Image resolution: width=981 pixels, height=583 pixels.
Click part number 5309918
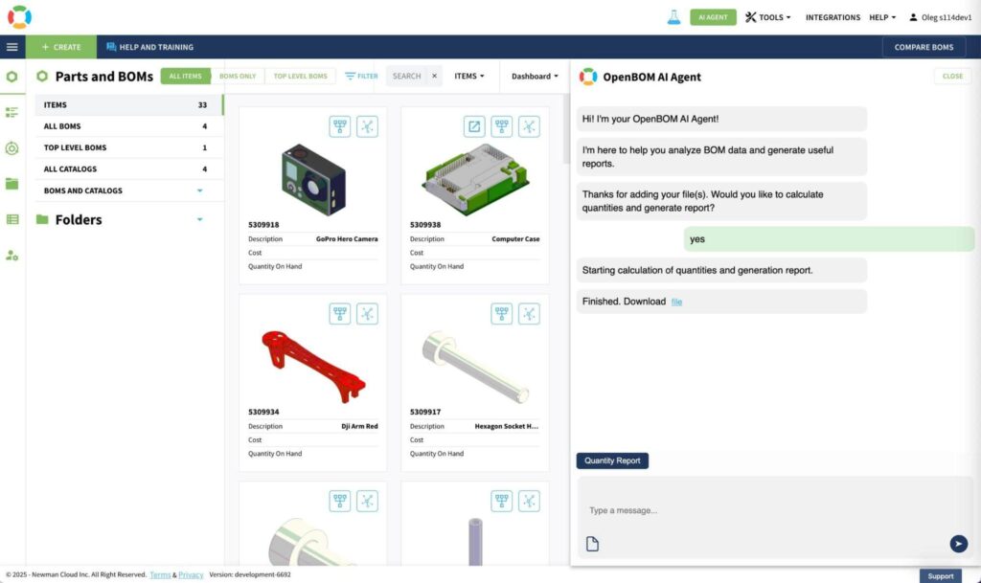pyautogui.click(x=263, y=225)
